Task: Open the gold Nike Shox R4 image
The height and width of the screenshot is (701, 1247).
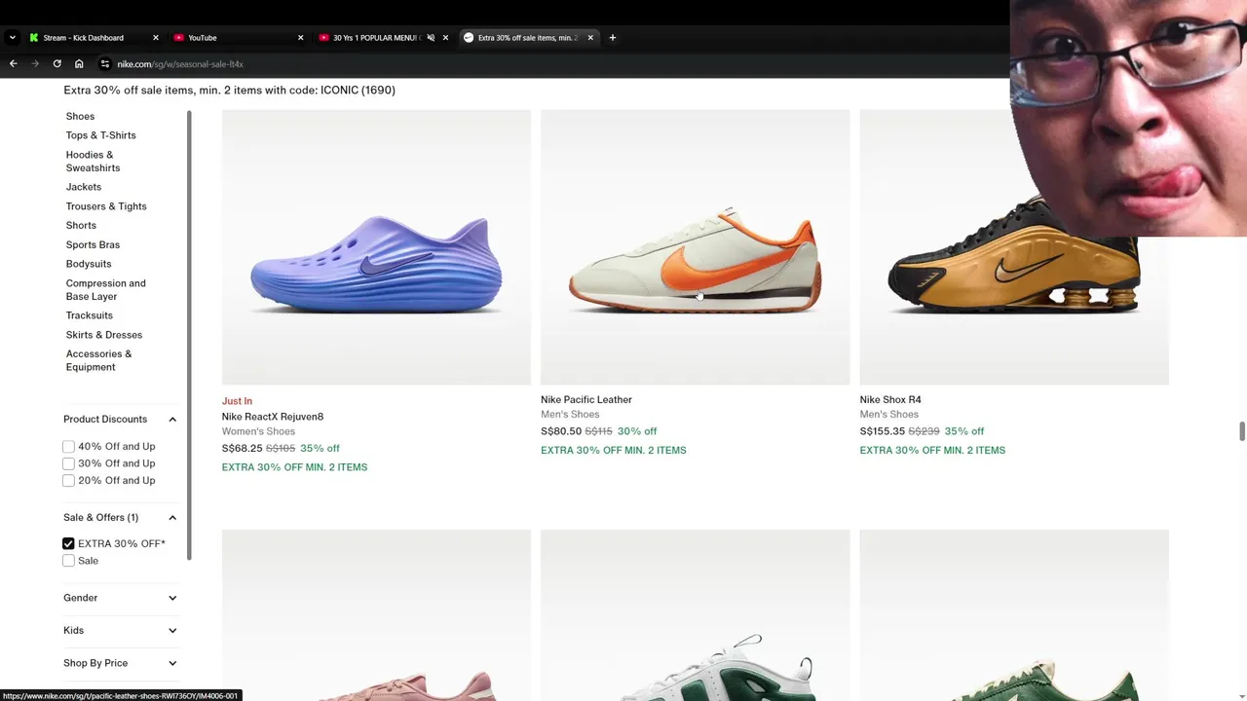Action: click(x=1014, y=247)
